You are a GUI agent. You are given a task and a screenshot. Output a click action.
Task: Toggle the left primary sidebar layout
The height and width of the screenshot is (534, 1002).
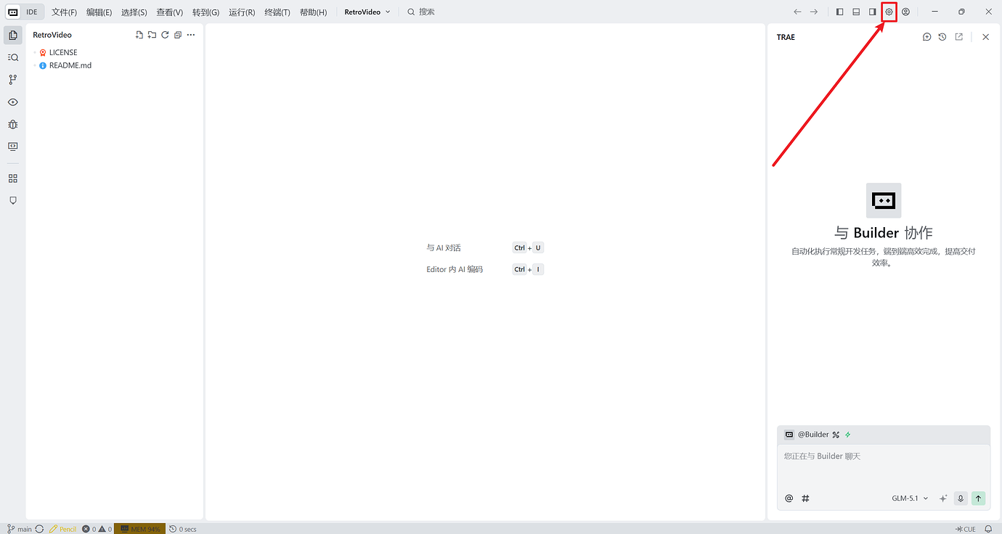(839, 12)
